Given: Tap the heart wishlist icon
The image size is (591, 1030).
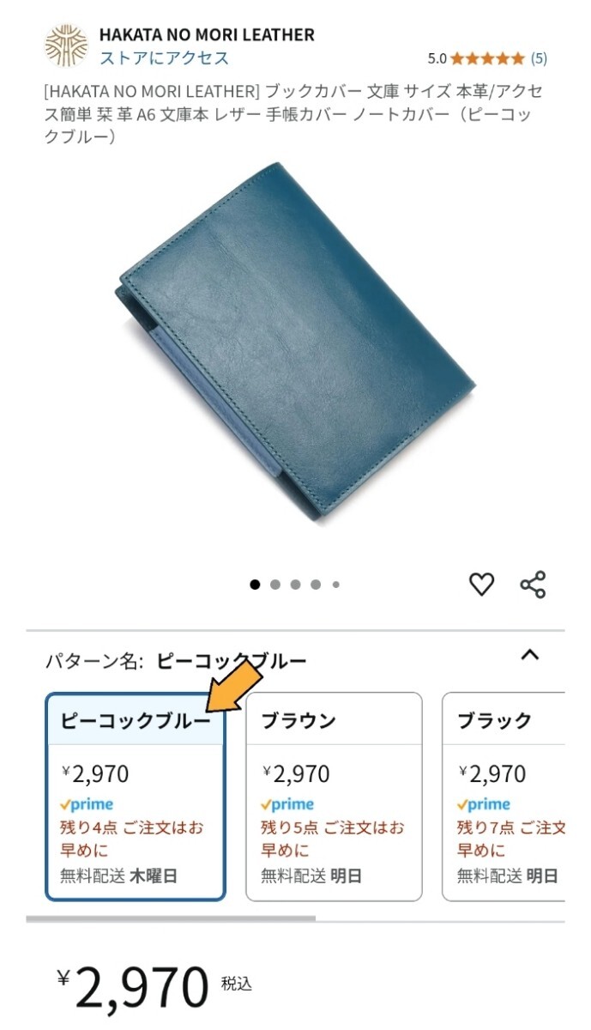Looking at the screenshot, I should [x=482, y=585].
